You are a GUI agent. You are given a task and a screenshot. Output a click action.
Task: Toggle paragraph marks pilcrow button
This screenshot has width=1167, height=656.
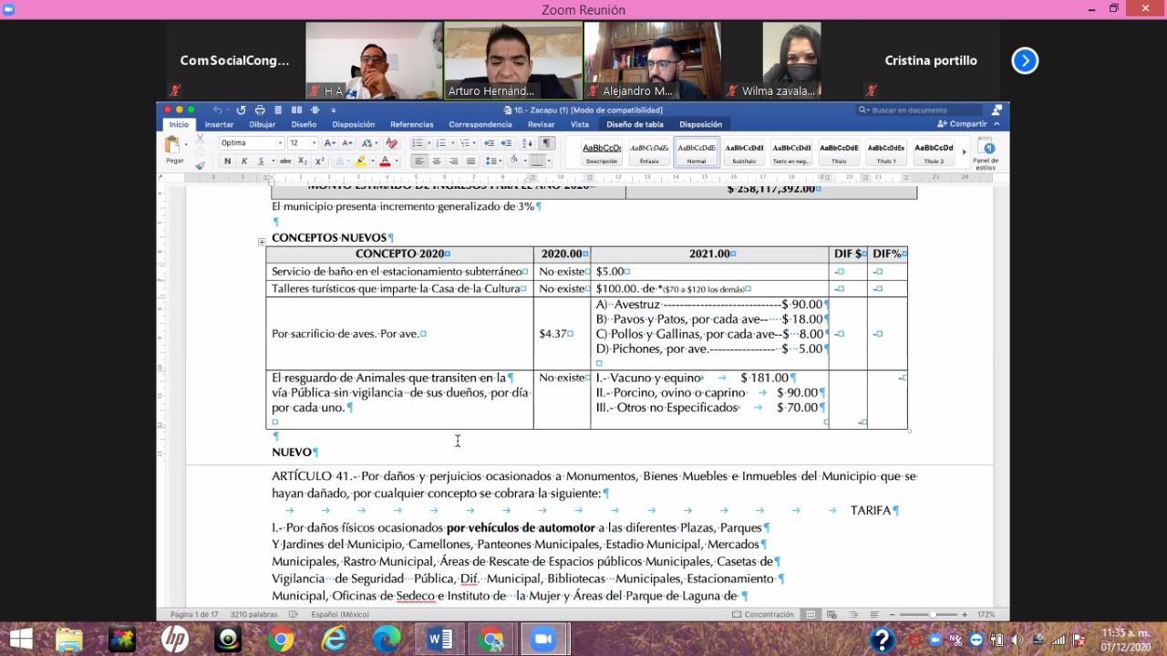pyautogui.click(x=547, y=143)
